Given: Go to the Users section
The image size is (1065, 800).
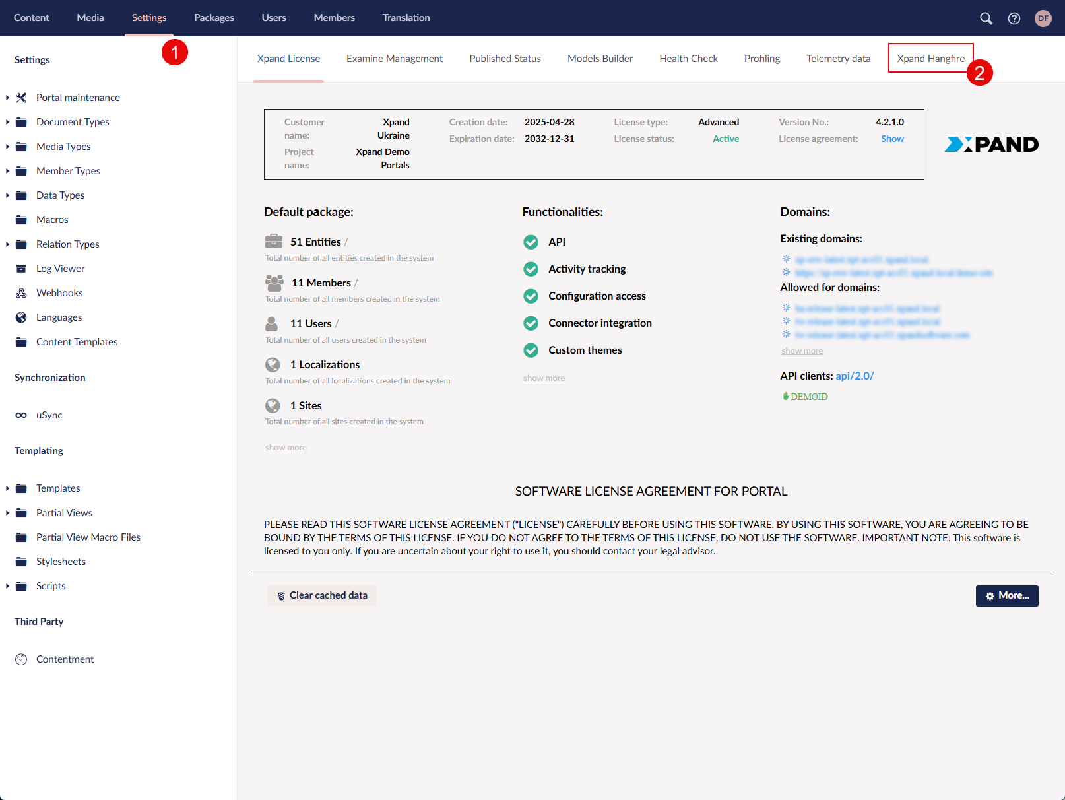Looking at the screenshot, I should click(274, 18).
